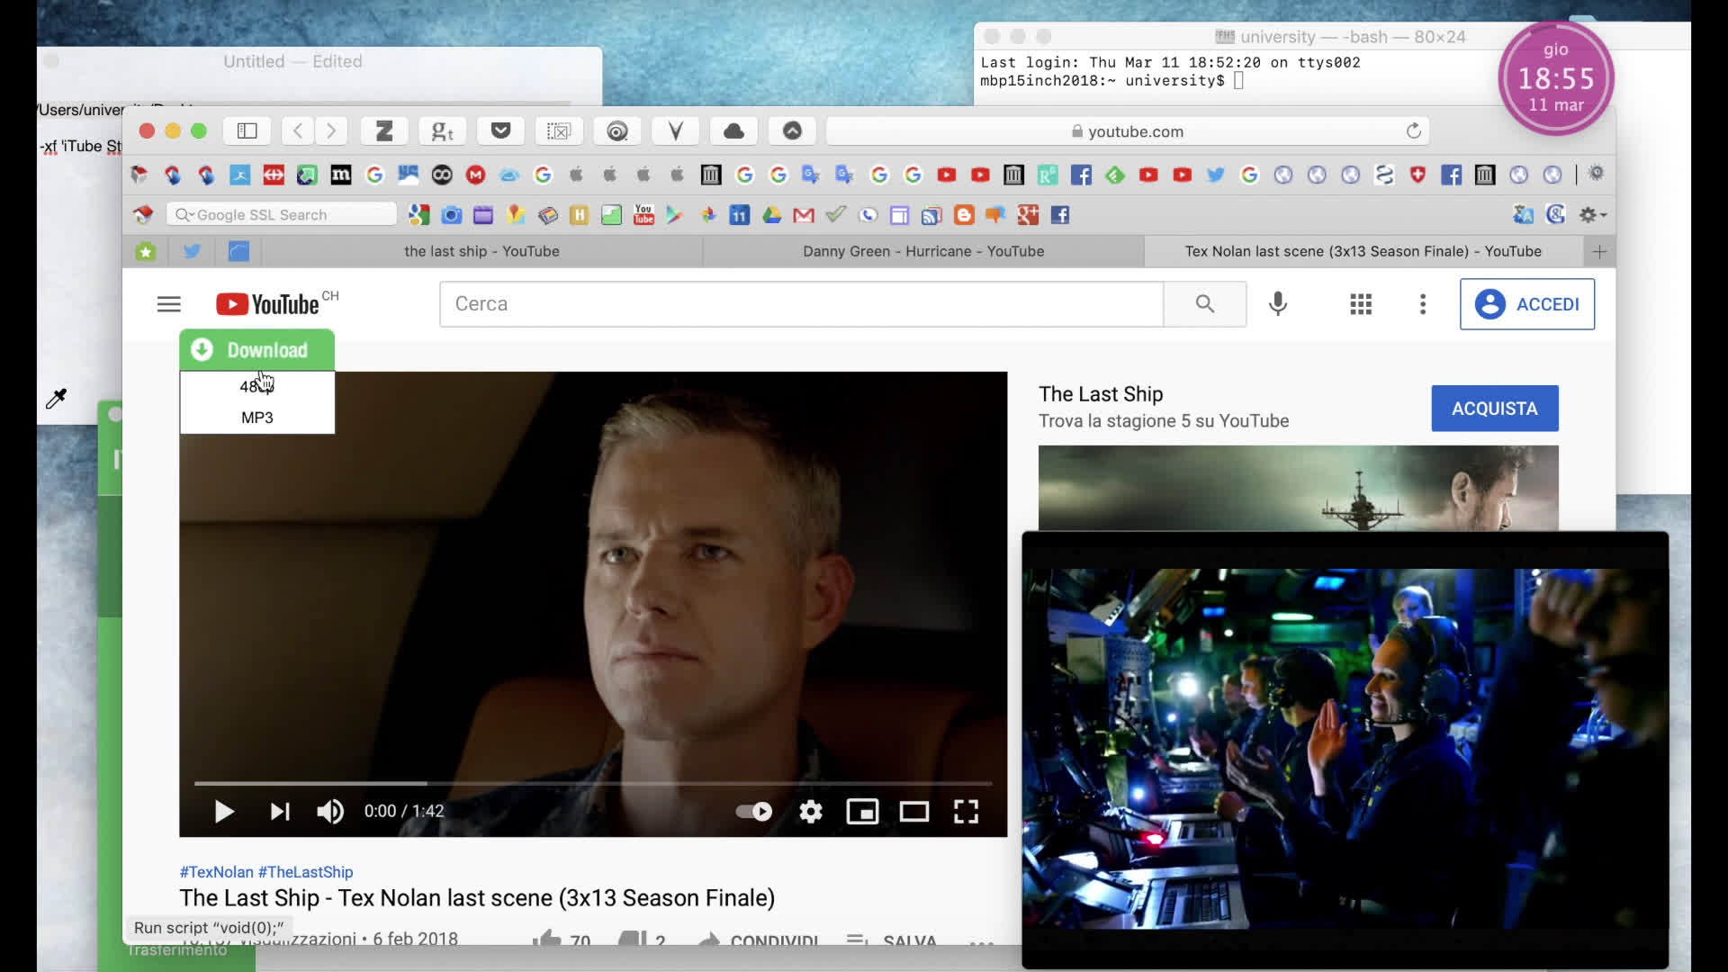Toggle theater mode in player

[914, 812]
